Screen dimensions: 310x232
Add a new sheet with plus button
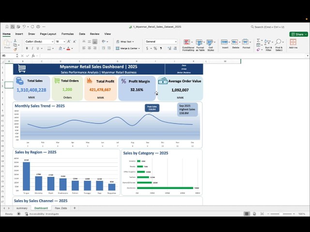[75, 208]
